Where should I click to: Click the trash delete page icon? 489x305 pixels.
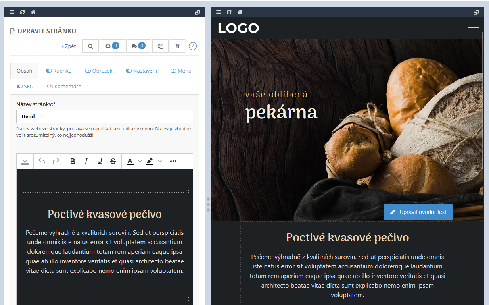[x=177, y=46]
